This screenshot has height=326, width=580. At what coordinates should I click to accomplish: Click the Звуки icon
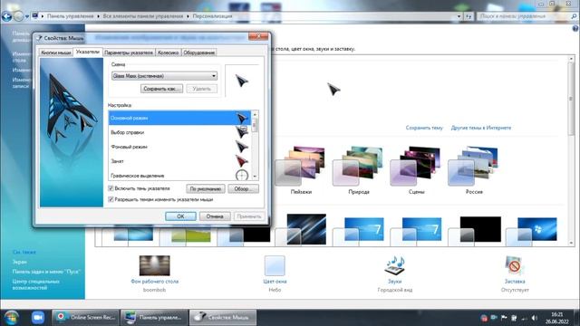[395, 265]
